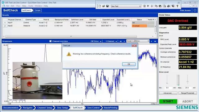Open the Tools menu

pos(30,6)
